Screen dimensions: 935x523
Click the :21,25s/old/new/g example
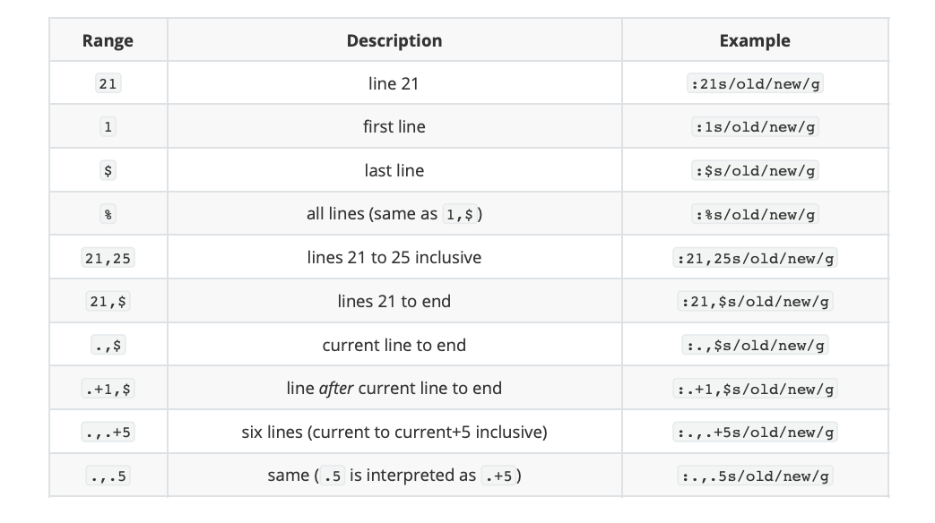tap(755, 258)
